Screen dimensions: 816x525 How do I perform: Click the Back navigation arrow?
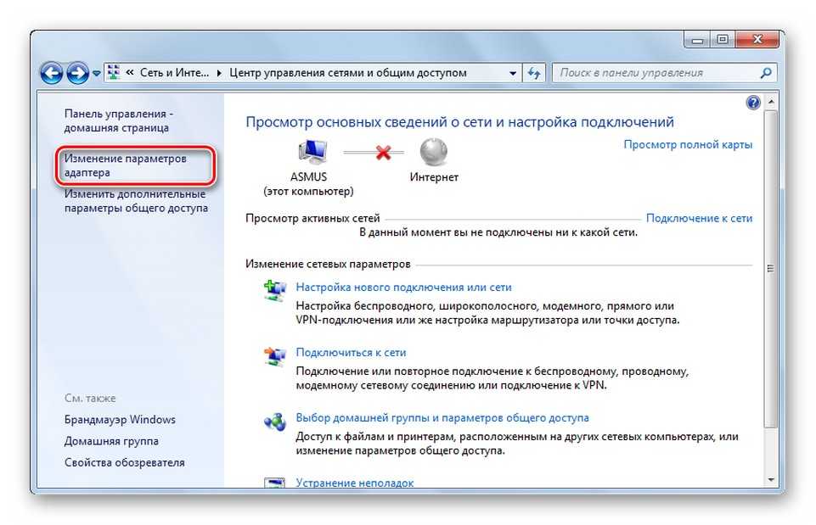(53, 73)
